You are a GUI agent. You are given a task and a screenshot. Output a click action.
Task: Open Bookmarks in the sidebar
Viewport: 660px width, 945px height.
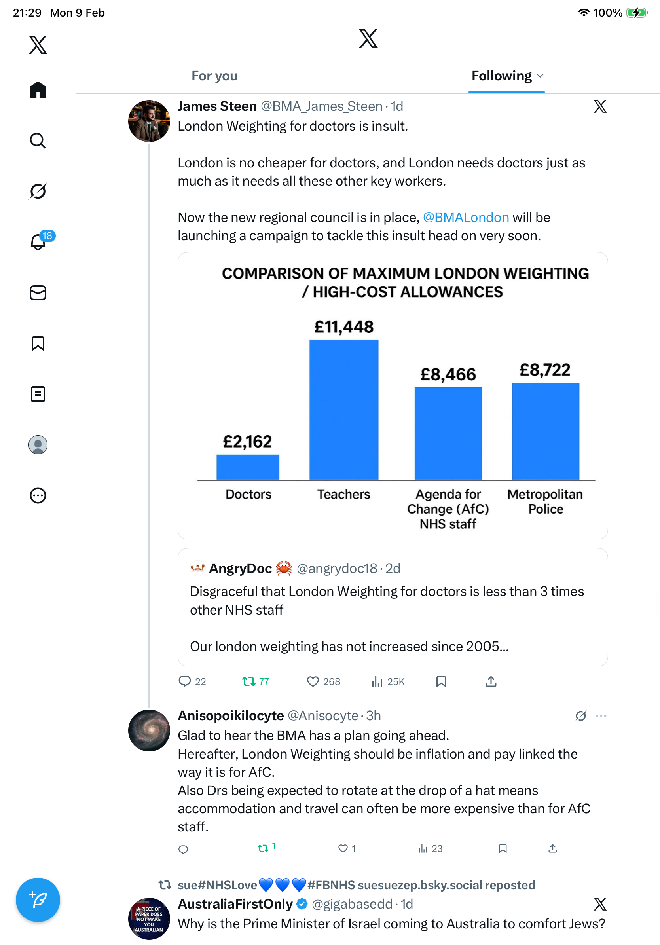pos(38,343)
